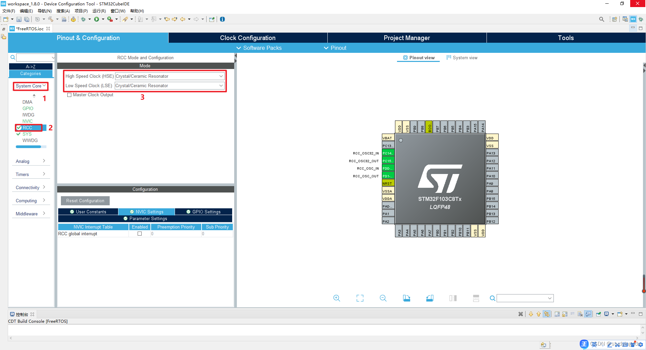The width and height of the screenshot is (646, 350).
Task: Click the categories search input field
Action: [x=35, y=57]
